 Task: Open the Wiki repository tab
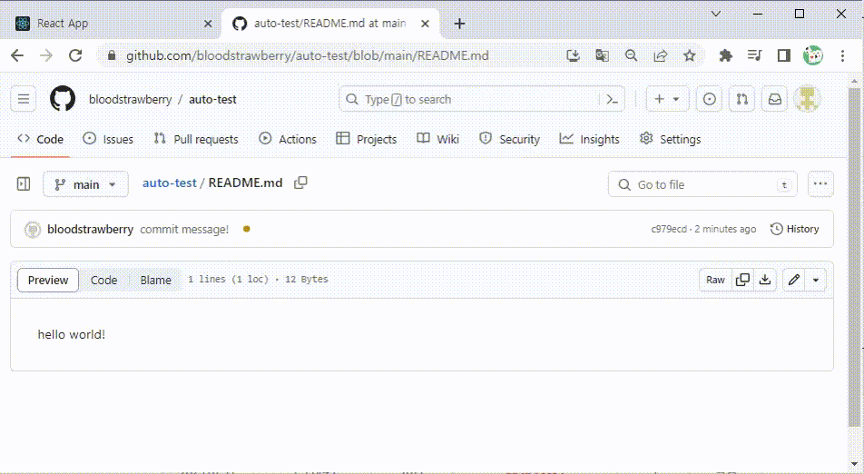point(438,140)
